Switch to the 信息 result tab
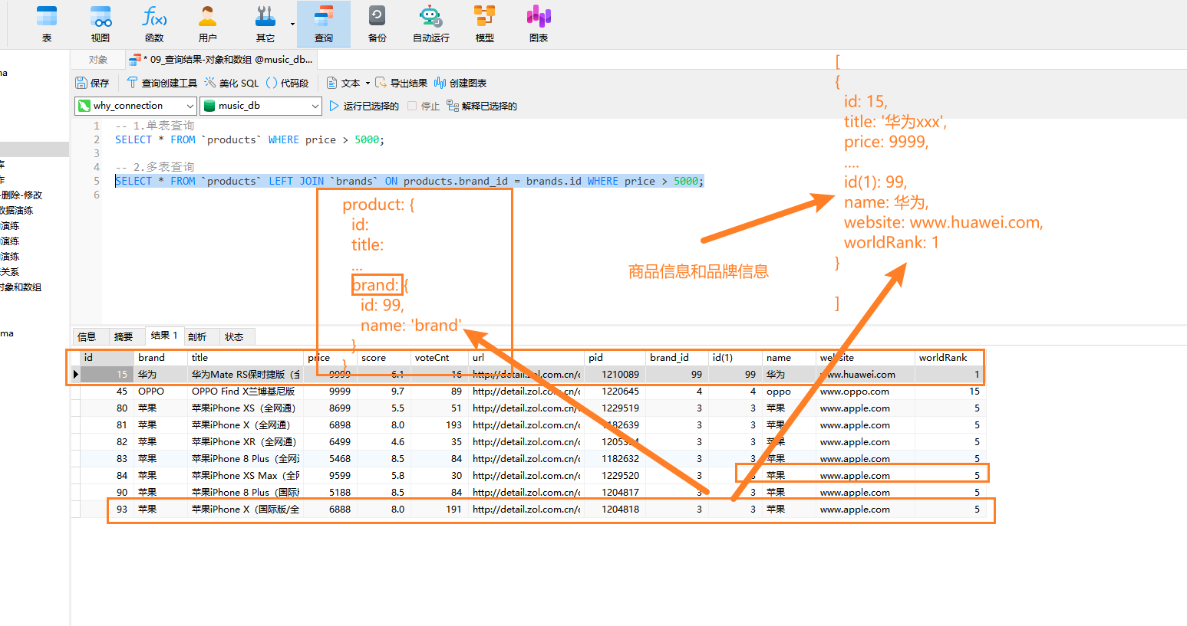Screen dimensions: 1187x626 pos(87,336)
